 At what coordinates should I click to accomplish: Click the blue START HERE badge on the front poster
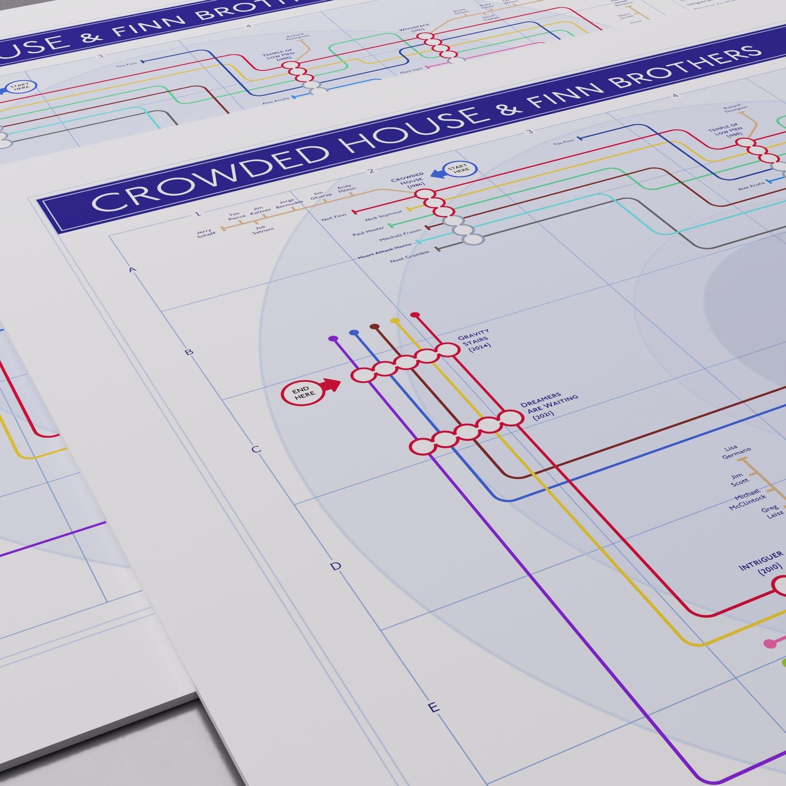pyautogui.click(x=461, y=169)
